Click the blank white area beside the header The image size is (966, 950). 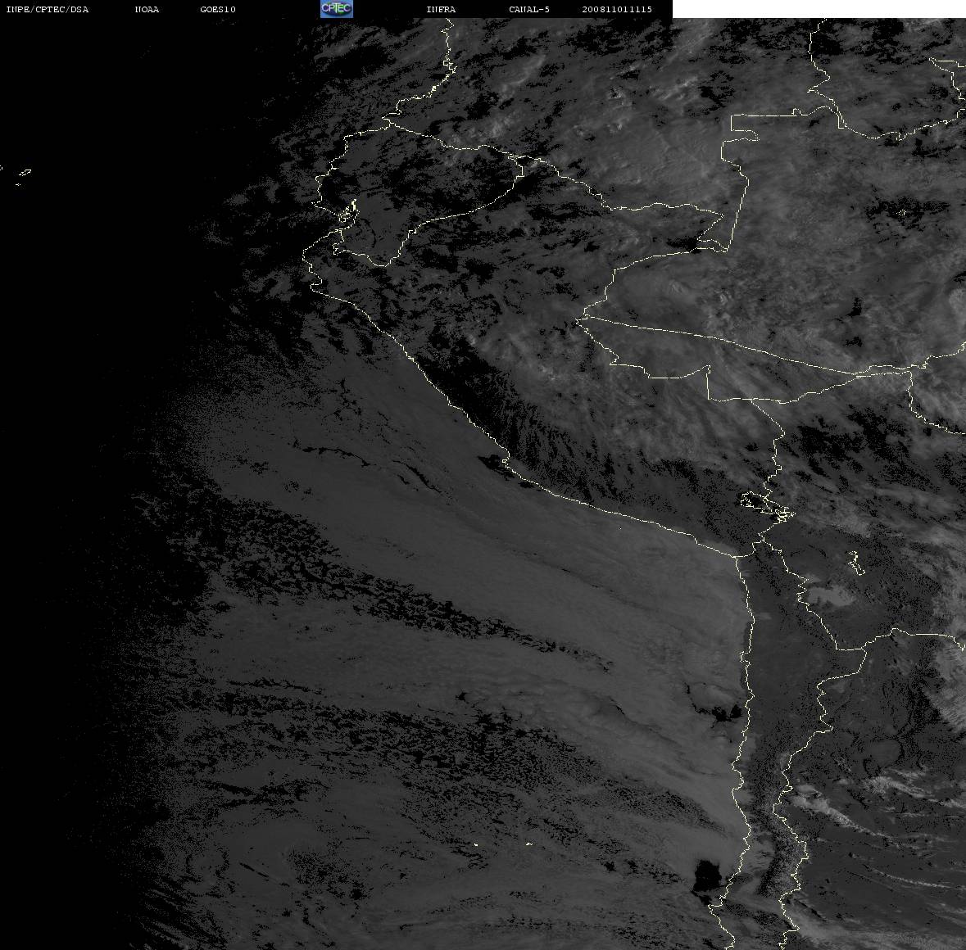coord(819,9)
